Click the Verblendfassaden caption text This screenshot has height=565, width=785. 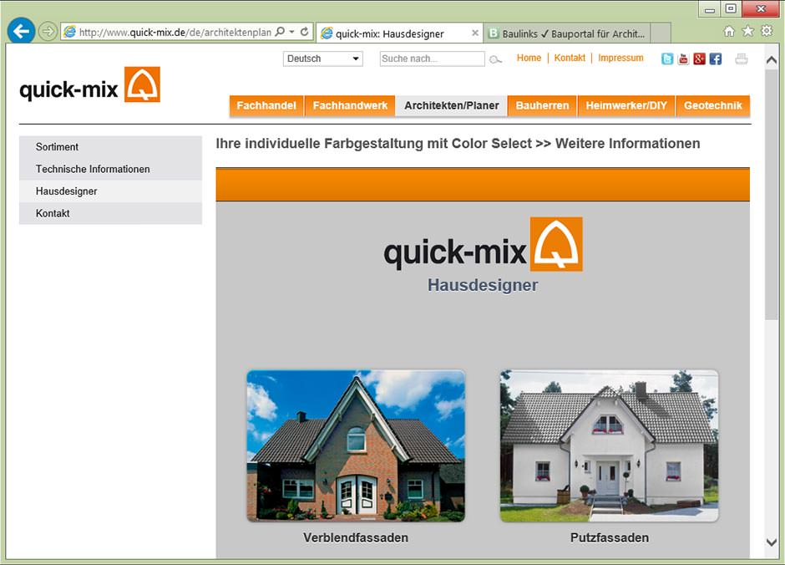(x=356, y=537)
